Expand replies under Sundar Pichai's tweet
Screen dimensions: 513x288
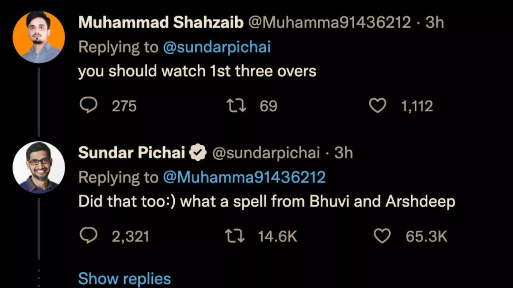point(124,278)
